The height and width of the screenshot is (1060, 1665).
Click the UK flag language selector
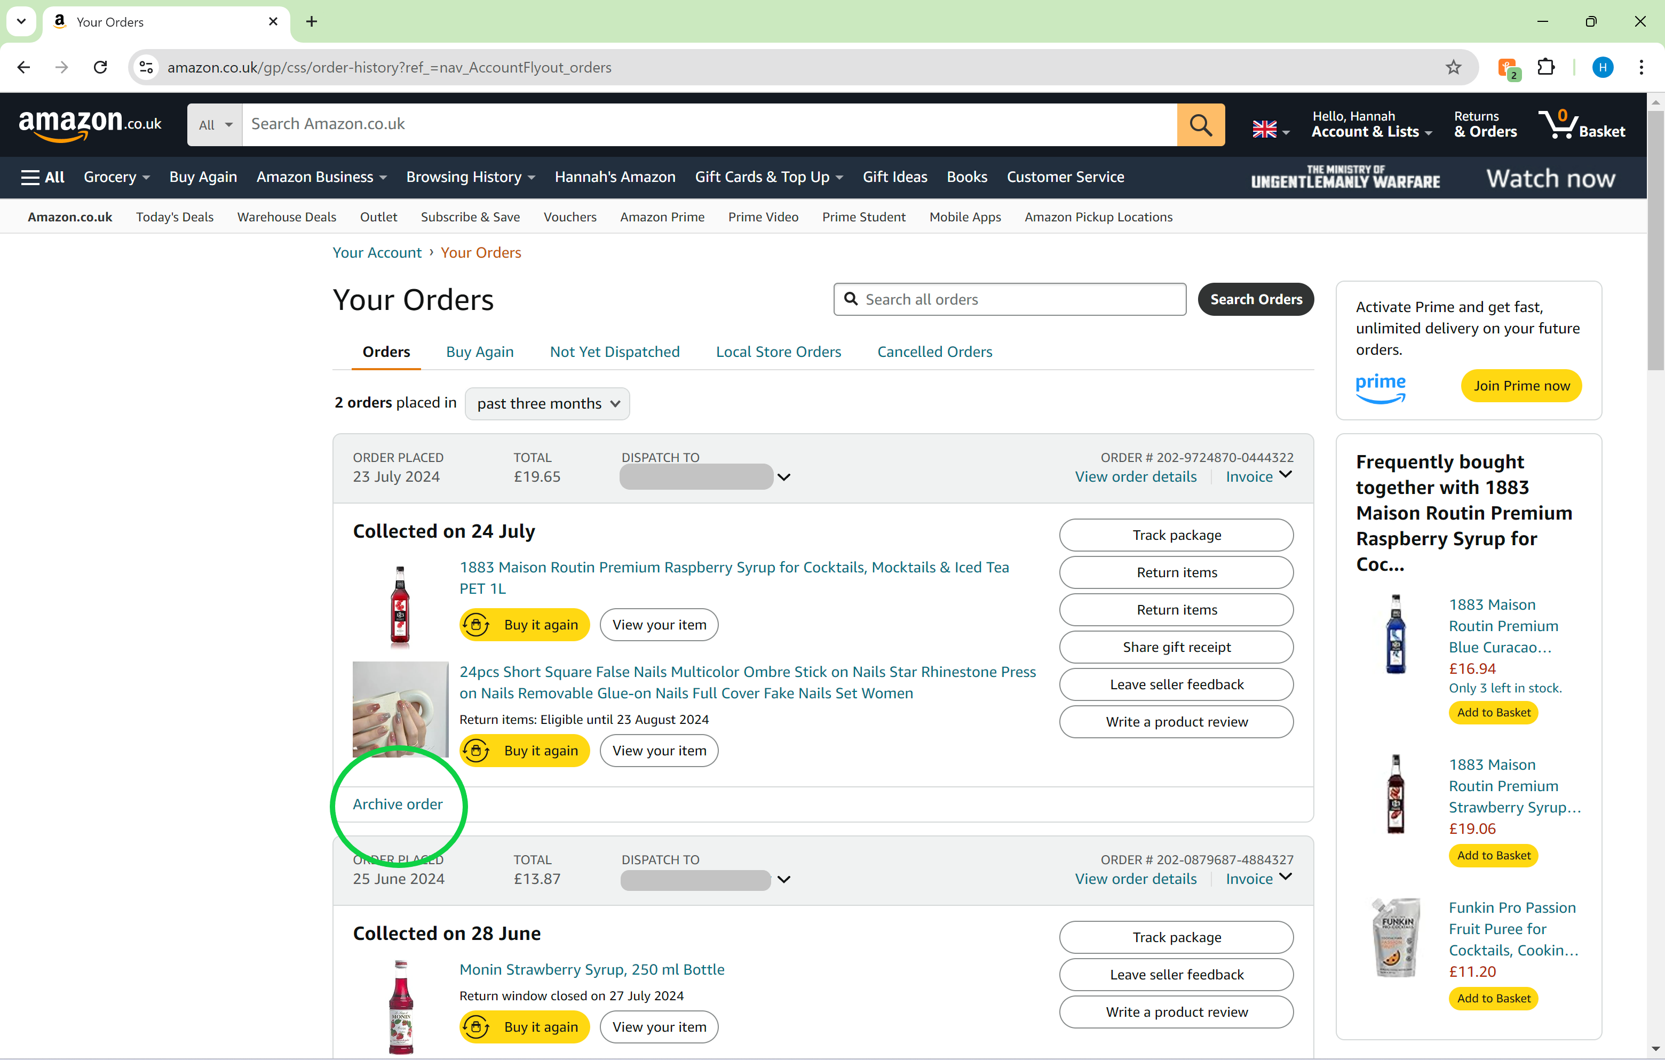pyautogui.click(x=1270, y=129)
